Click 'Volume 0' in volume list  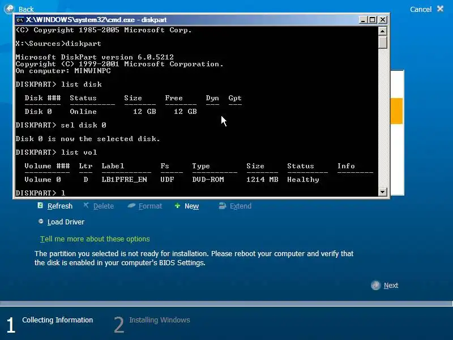[43, 180]
